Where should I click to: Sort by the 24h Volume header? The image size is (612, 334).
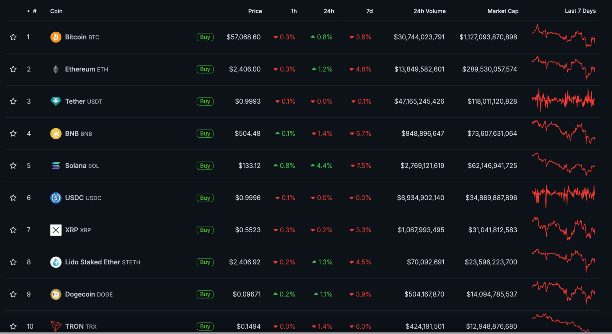(430, 11)
